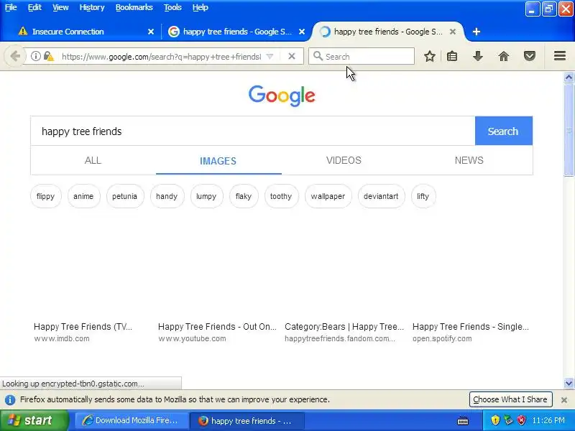Filter by the lifty chip
Image resolution: width=575 pixels, height=431 pixels.
click(x=423, y=196)
